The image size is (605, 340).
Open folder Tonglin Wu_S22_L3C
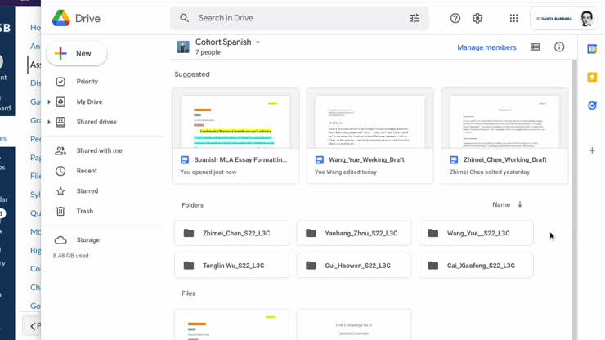(231, 266)
